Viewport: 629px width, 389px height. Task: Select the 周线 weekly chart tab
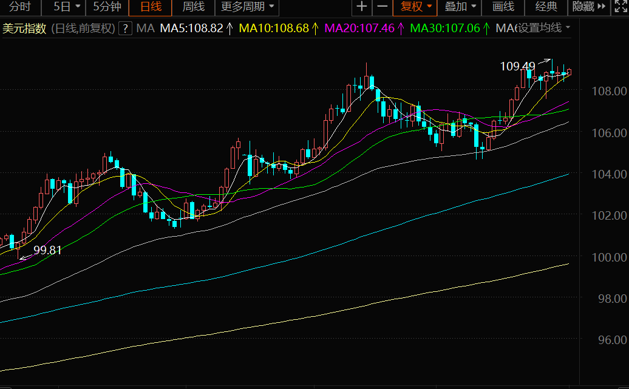pos(194,7)
